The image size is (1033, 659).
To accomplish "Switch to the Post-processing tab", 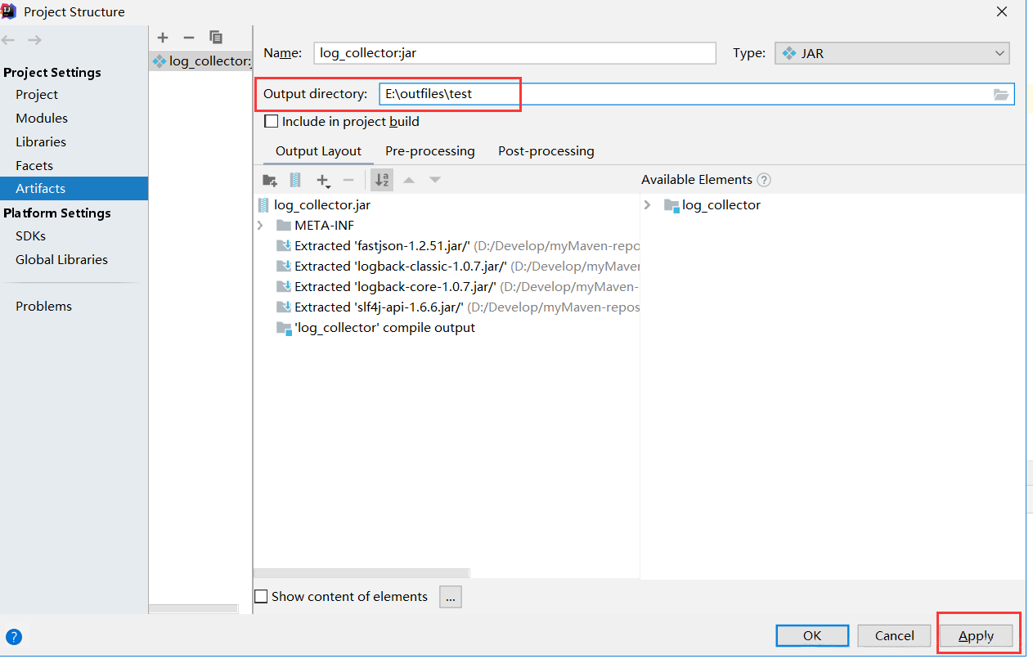I will (546, 151).
